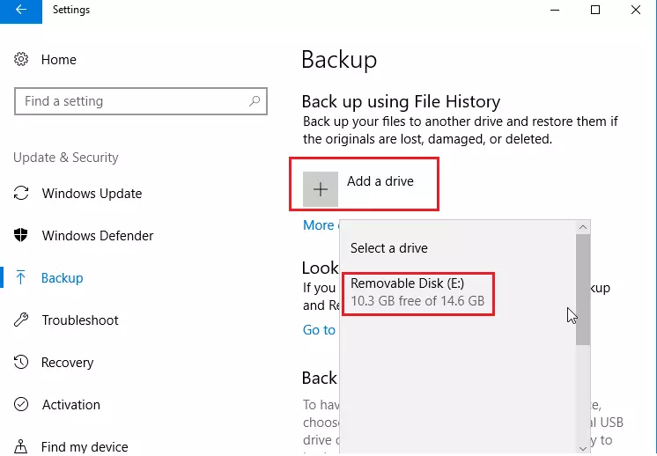The width and height of the screenshot is (657, 456).
Task: Click the plus icon for Add a drive
Action: 321,189
